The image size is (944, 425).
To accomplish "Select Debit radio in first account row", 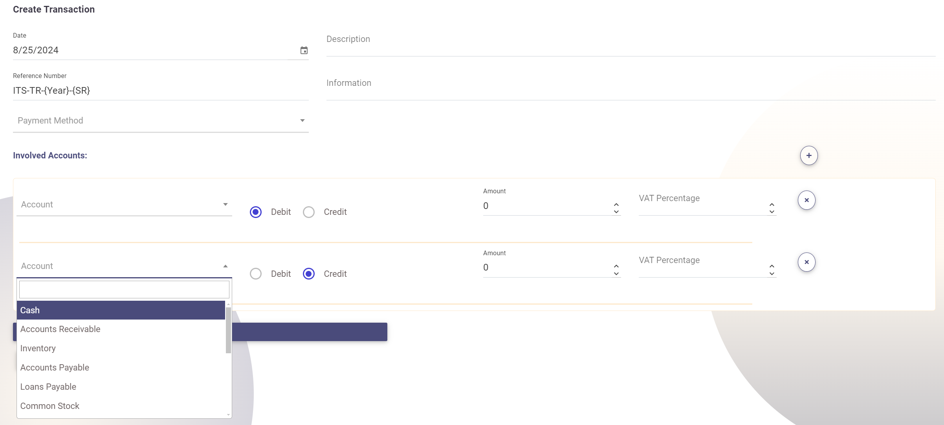I will pos(256,212).
